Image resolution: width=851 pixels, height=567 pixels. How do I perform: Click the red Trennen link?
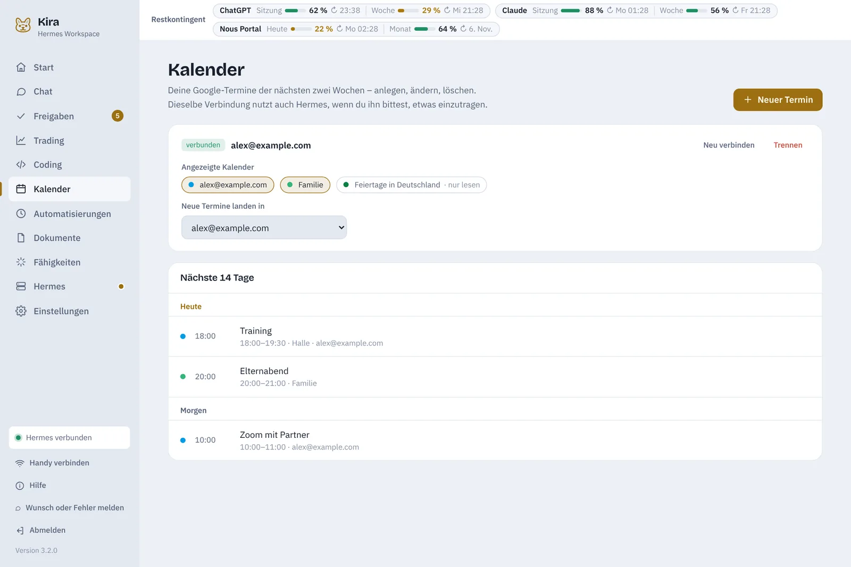788,145
